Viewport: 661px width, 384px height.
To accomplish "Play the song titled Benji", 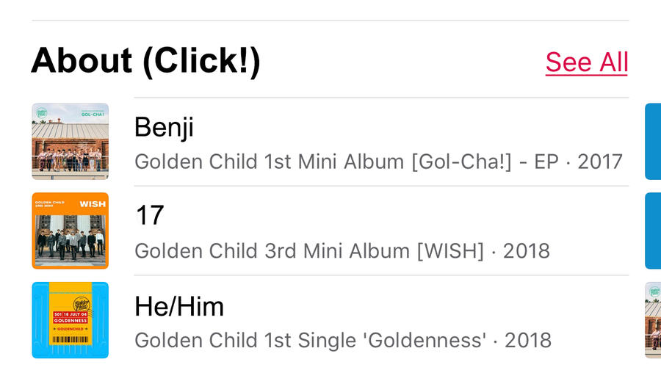I will point(164,128).
